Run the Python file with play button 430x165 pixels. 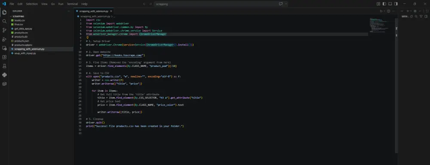click(381, 11)
